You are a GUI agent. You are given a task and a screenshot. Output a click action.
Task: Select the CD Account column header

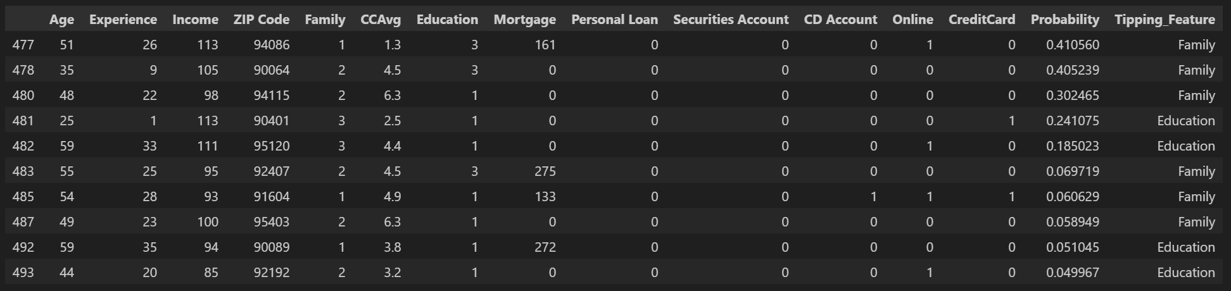[x=840, y=20]
